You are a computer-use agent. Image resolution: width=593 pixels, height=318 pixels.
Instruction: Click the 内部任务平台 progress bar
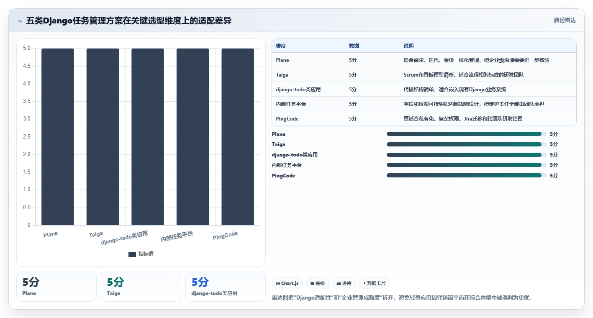click(467, 165)
